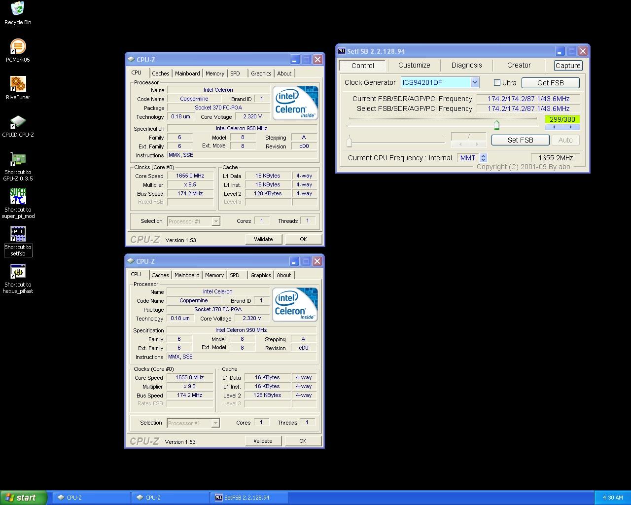Click the 4:30 AM system clock
This screenshot has height=505, width=631.
tap(613, 498)
